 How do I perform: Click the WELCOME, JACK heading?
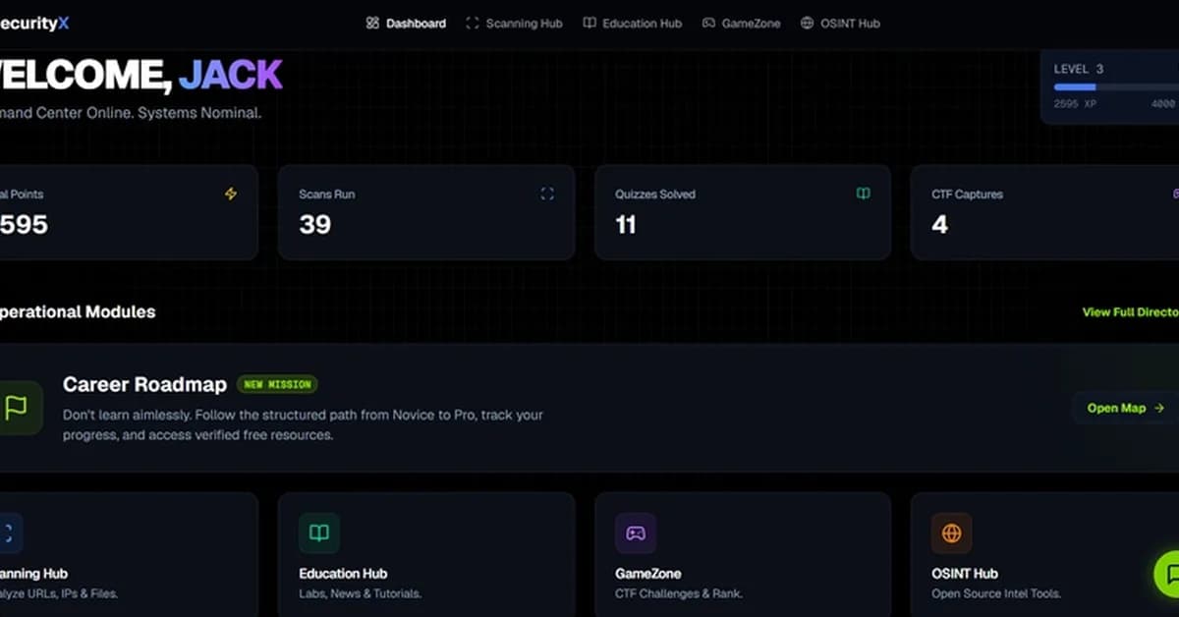tap(141, 76)
